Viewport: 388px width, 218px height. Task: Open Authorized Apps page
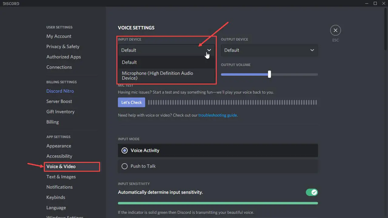click(x=64, y=57)
